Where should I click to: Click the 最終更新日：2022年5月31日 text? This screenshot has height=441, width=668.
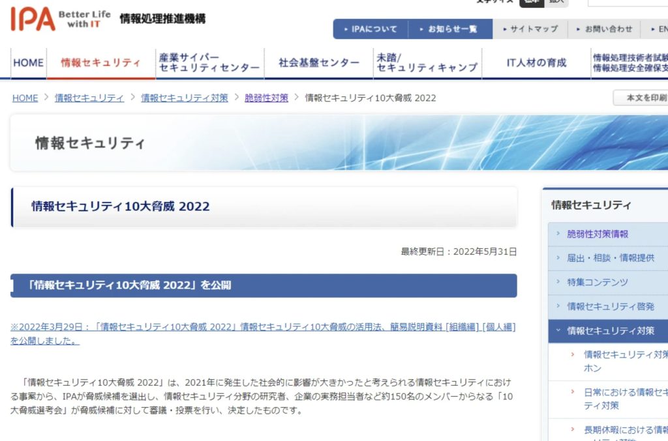459,251
